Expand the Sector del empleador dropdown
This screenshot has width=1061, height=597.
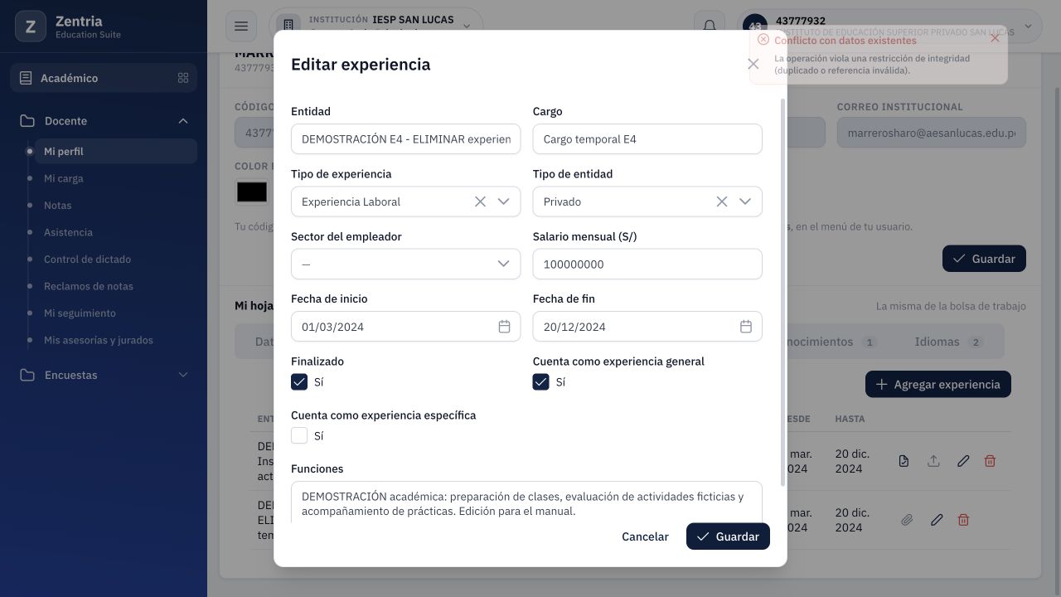(406, 264)
